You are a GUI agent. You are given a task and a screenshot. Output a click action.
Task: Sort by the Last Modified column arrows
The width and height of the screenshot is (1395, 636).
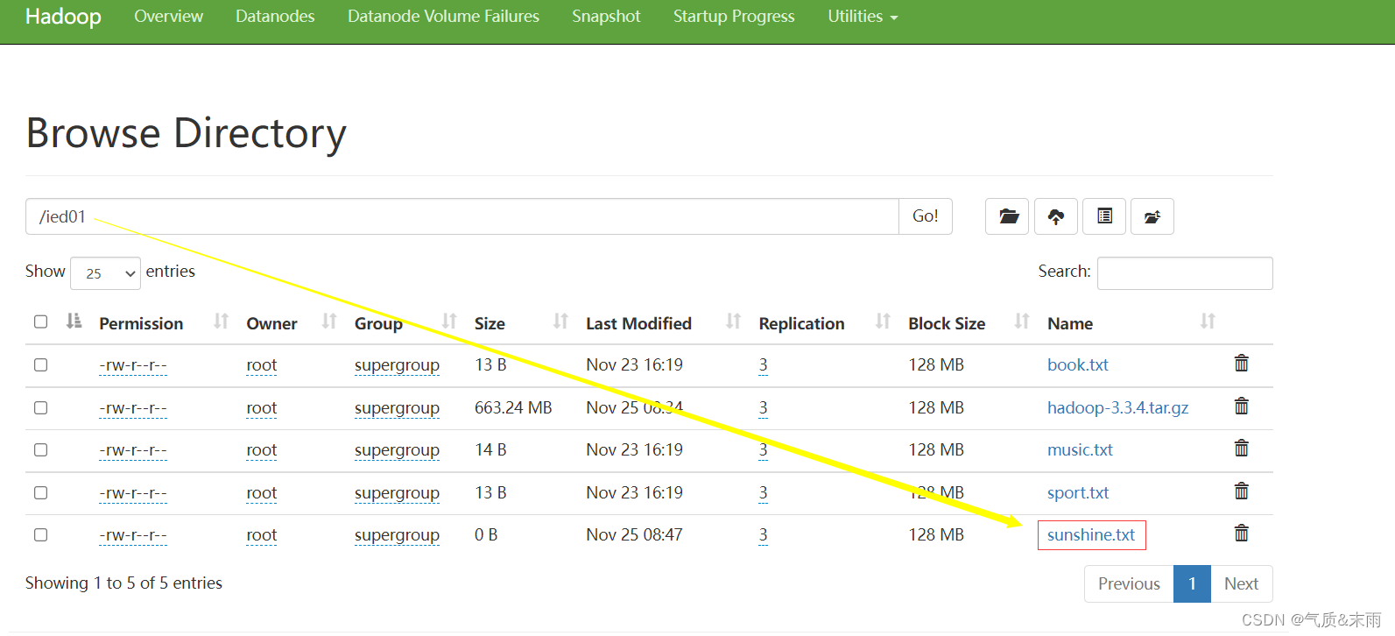(733, 322)
